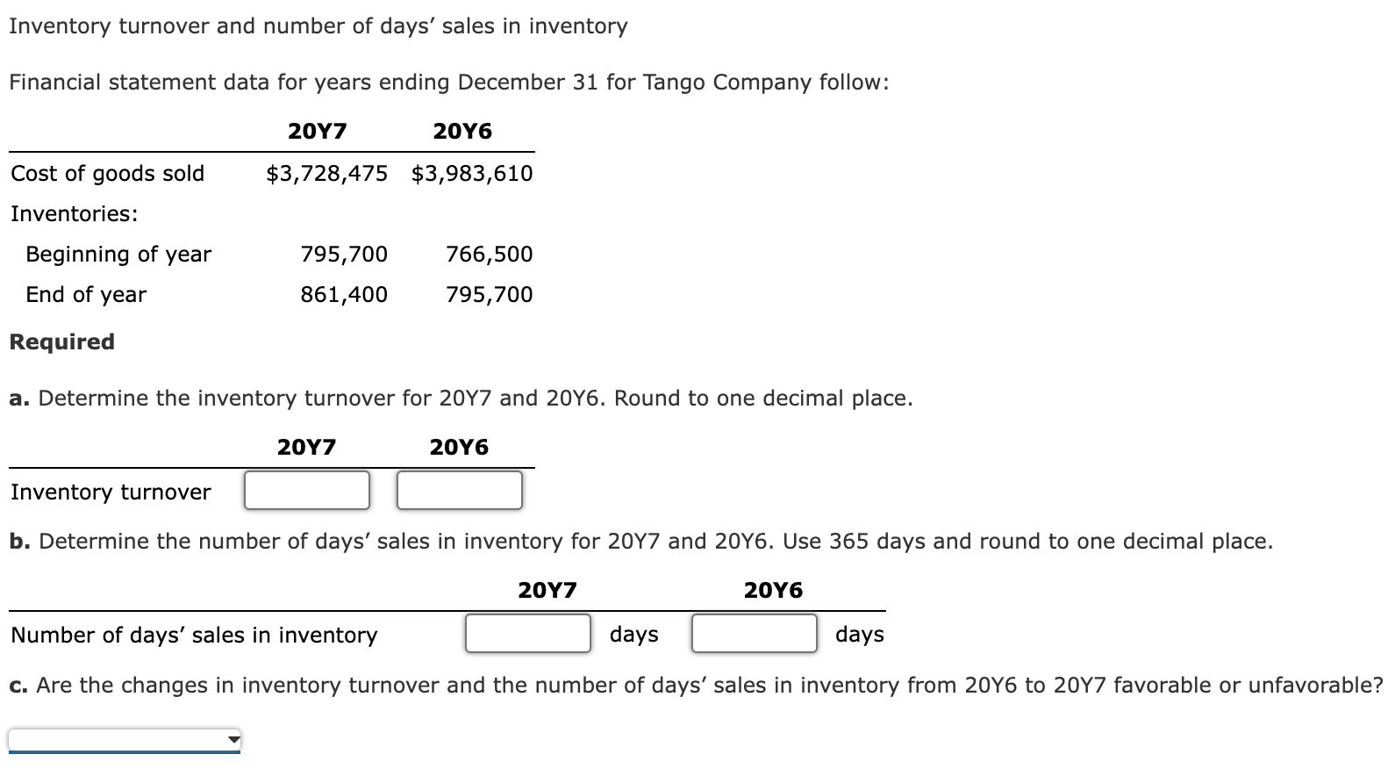Viewport: 1395px width, 783px height.
Task: Select the problem title at the top
Action: click(318, 25)
